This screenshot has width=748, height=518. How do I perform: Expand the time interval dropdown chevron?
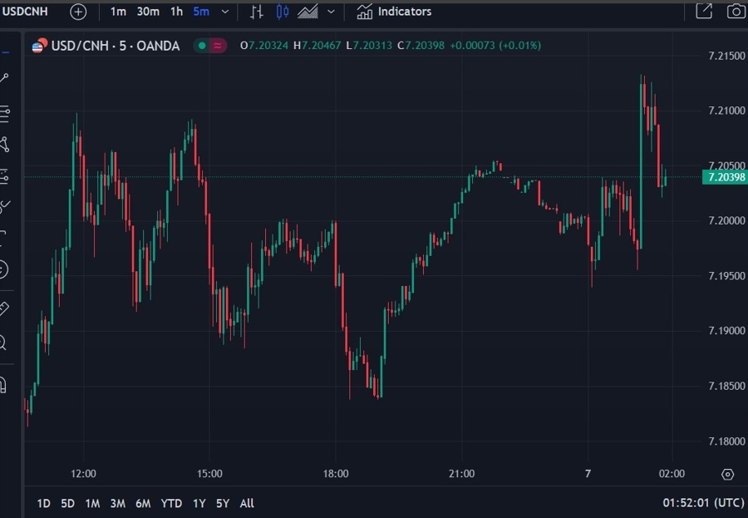click(x=225, y=12)
